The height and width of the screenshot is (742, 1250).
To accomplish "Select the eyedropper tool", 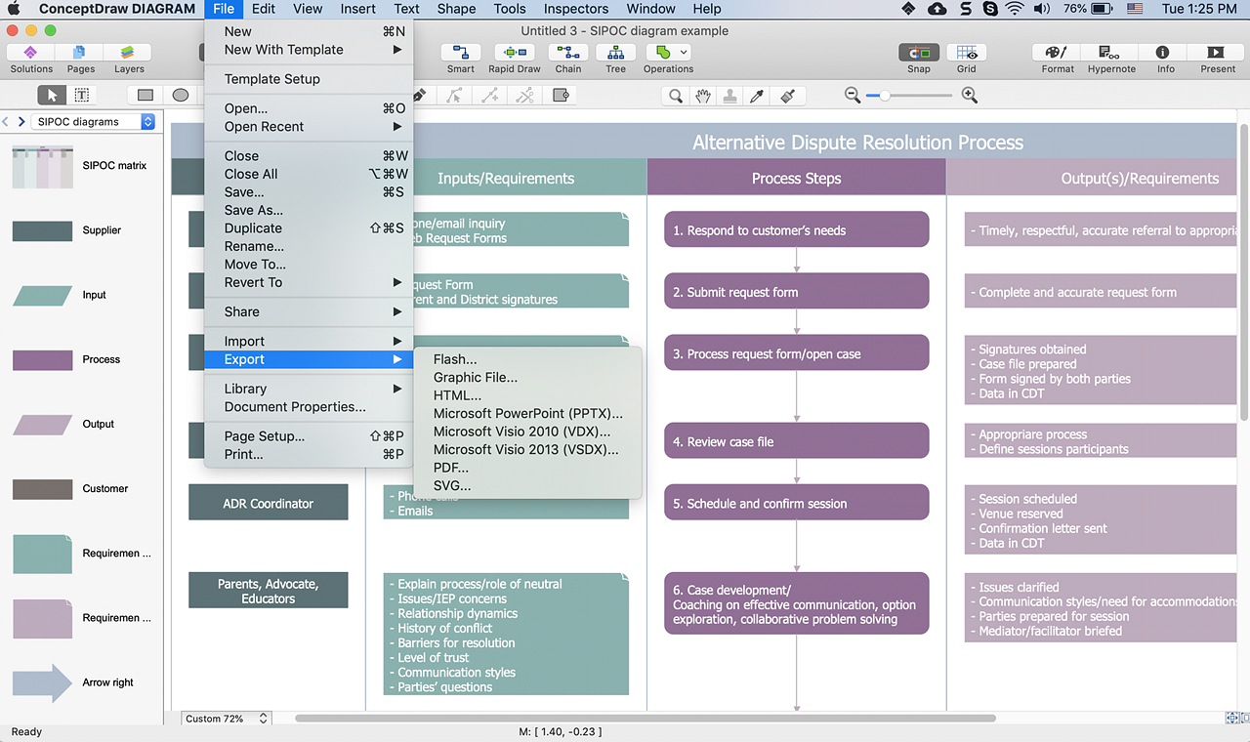I will pyautogui.click(x=758, y=95).
